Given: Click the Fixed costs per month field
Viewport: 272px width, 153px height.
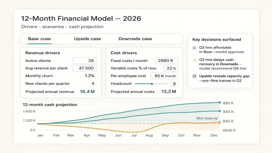Looking at the screenshot, I should coord(166,61).
